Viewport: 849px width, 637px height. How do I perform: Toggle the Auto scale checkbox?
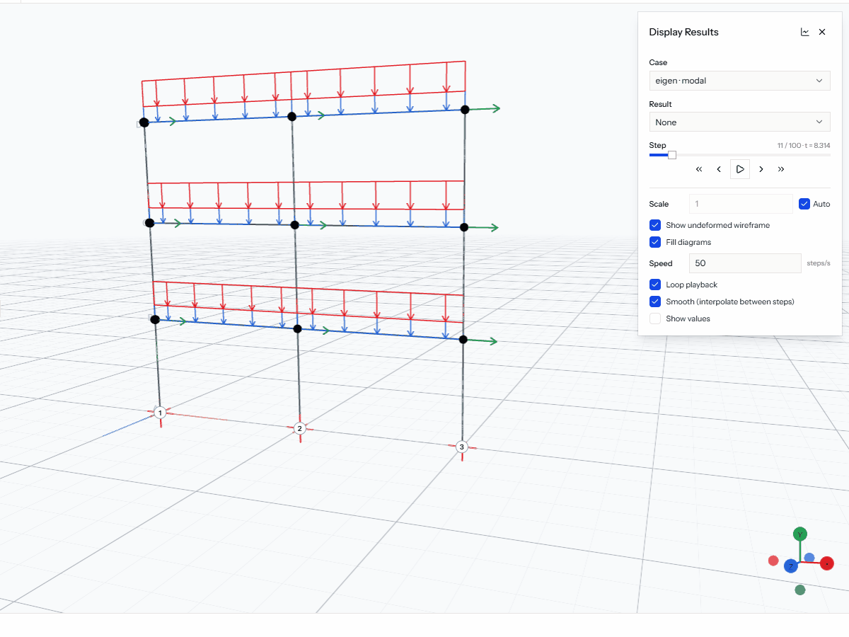804,204
